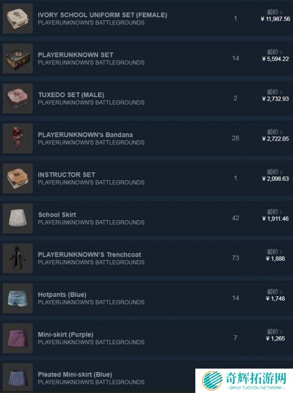Screen dimensions: 293x393
Task: Open the INSTRUCTOR SET listing title
Action: coord(66,175)
